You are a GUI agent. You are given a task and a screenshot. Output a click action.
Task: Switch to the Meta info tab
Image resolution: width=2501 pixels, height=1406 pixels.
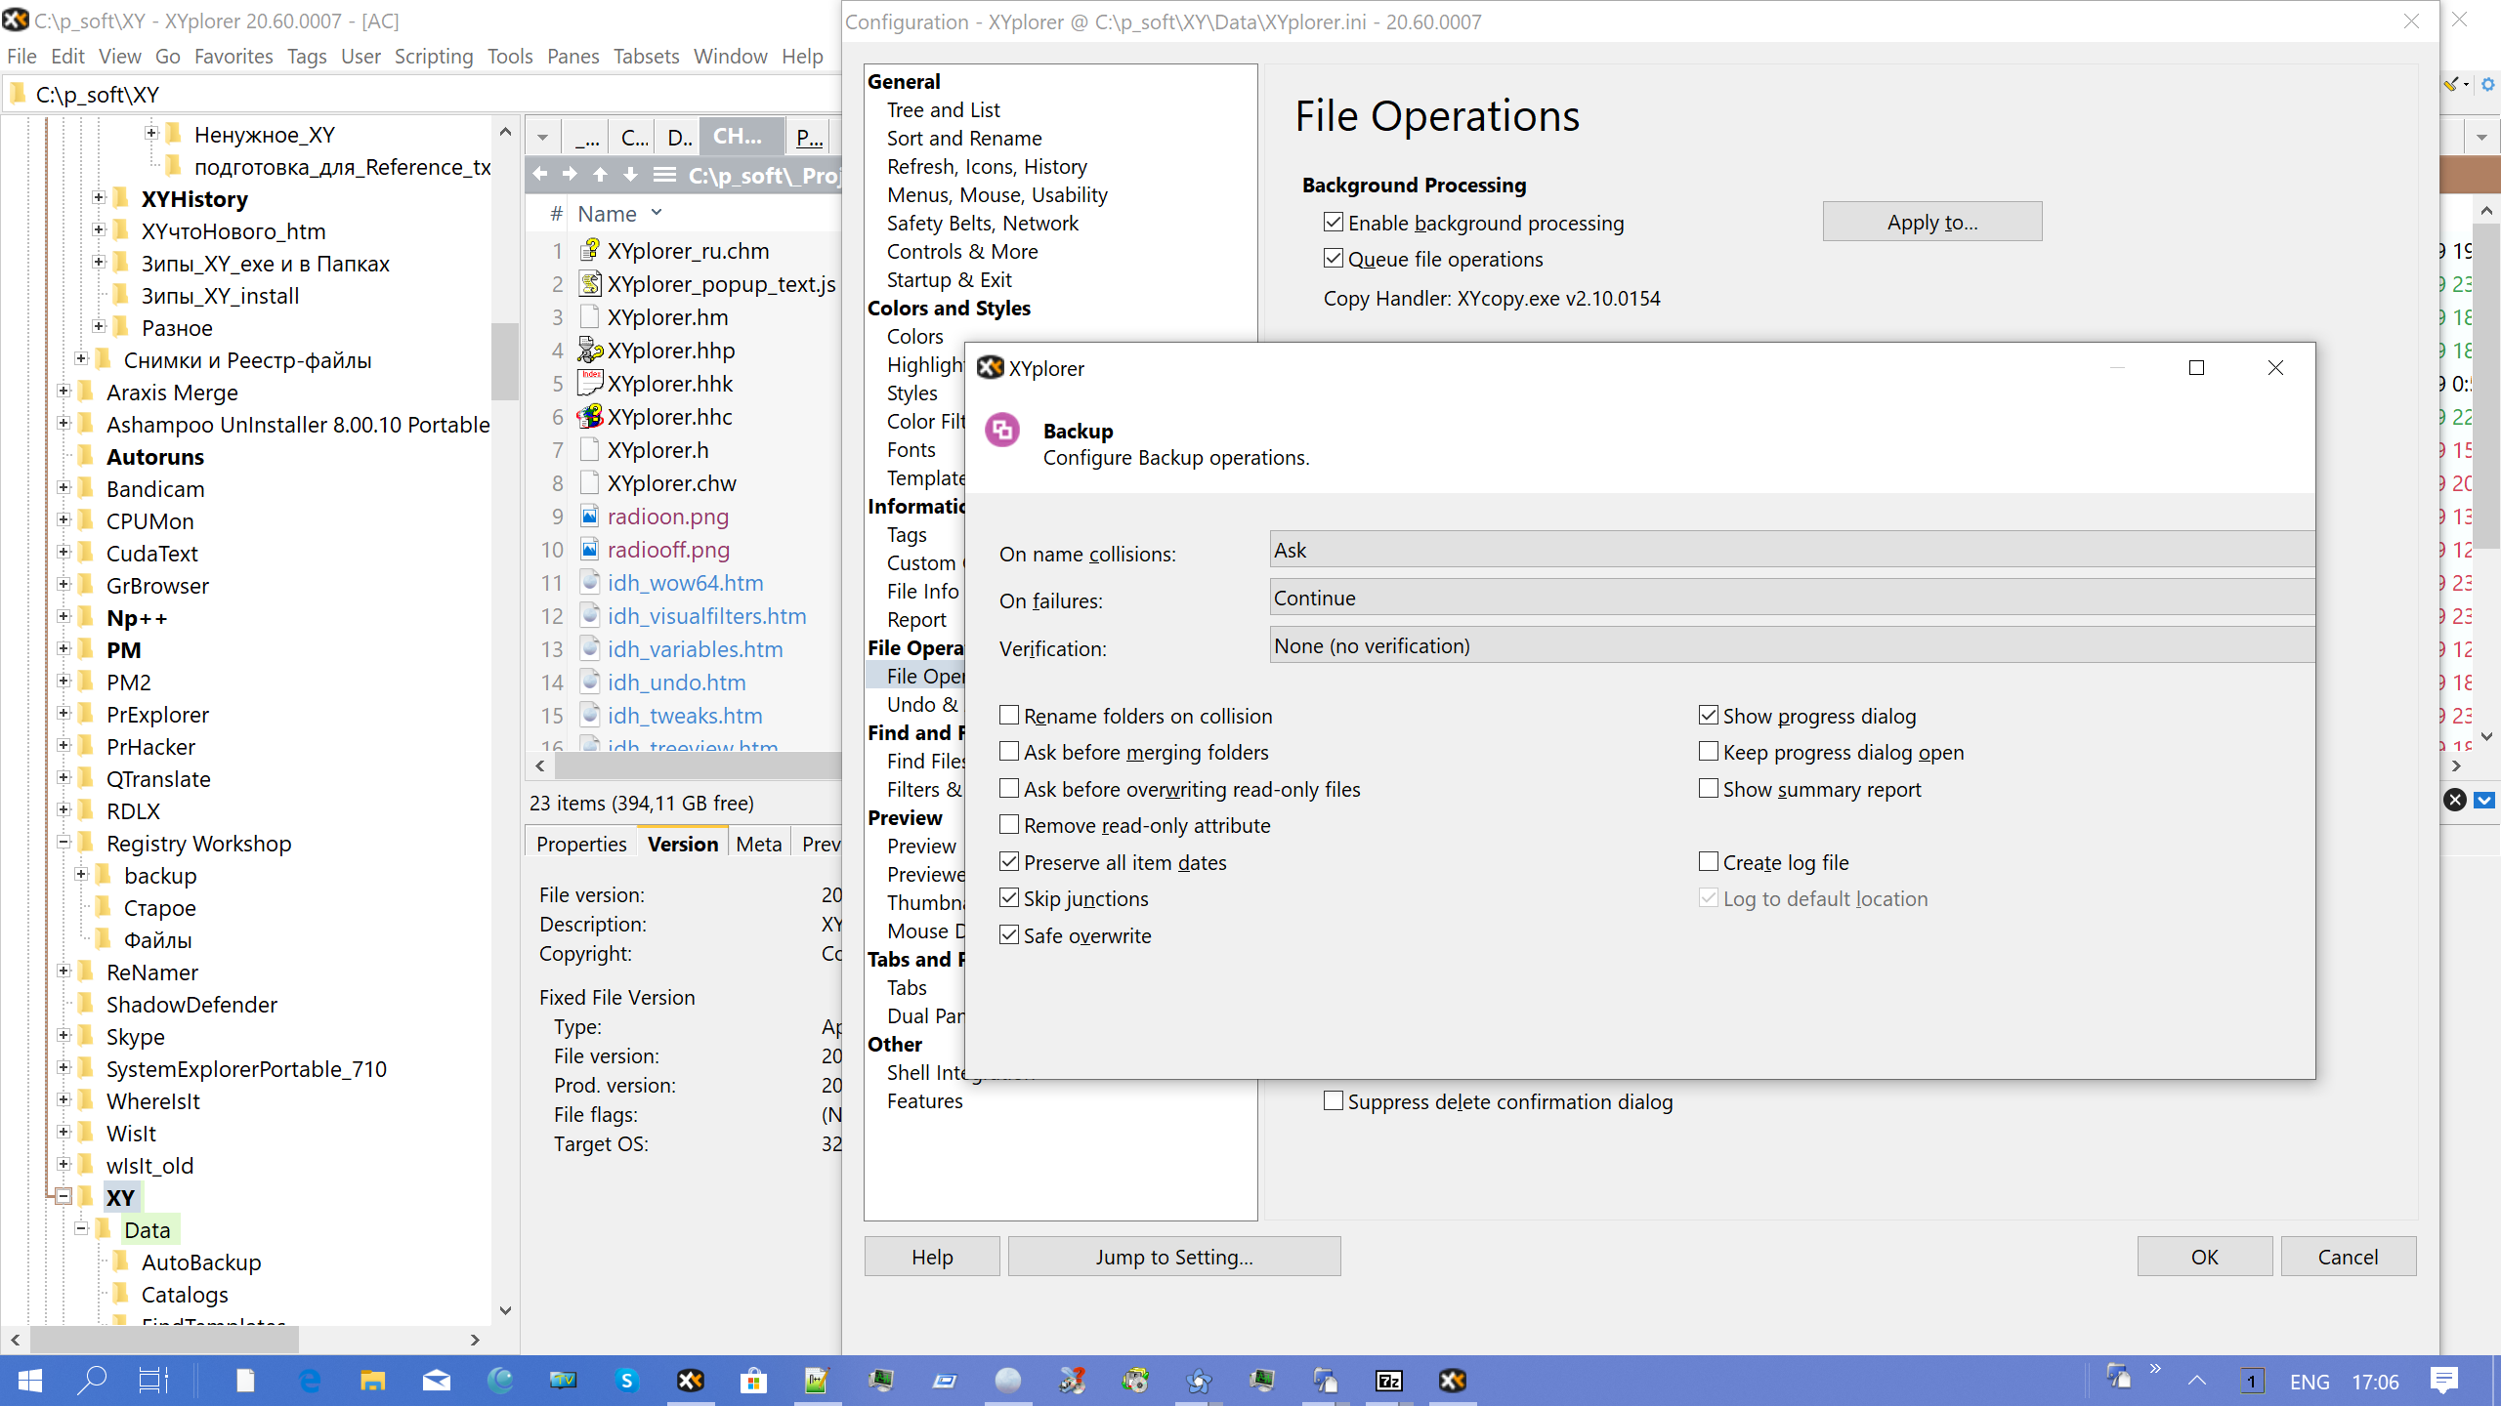point(759,844)
